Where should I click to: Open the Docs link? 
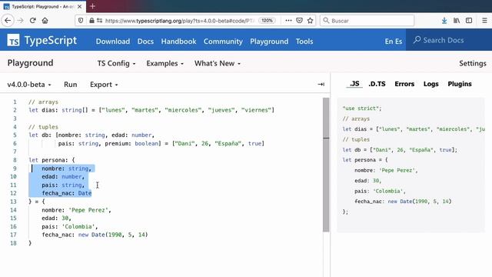pyautogui.click(x=145, y=42)
